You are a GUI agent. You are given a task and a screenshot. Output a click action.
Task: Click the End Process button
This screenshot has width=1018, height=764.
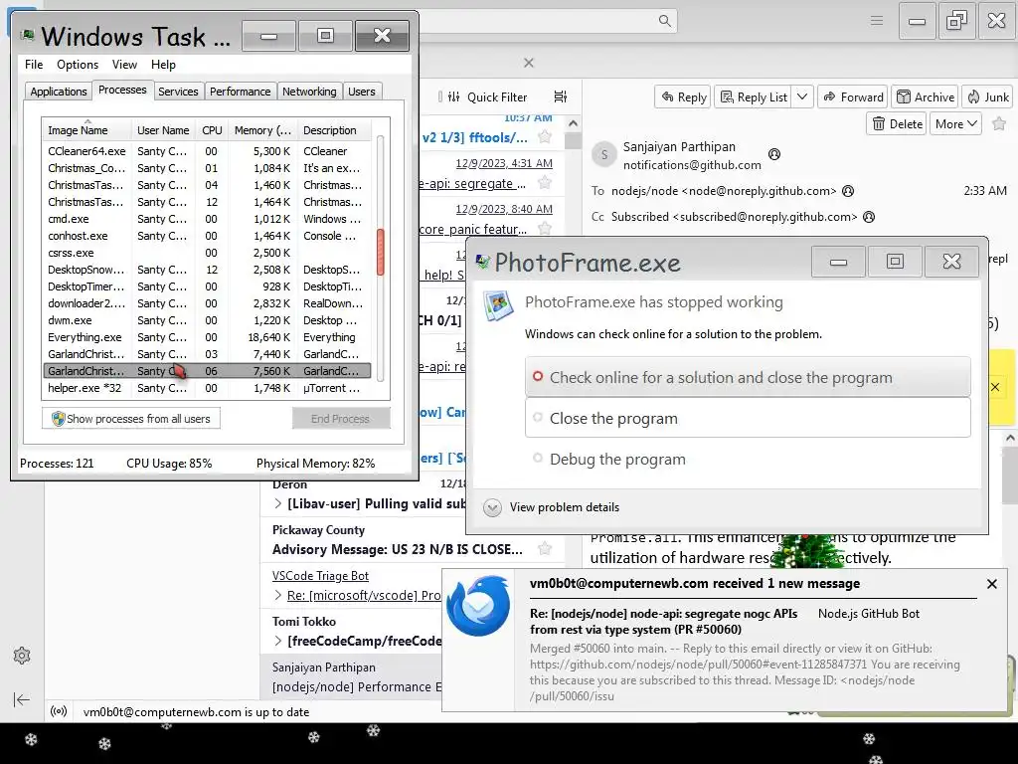(340, 419)
